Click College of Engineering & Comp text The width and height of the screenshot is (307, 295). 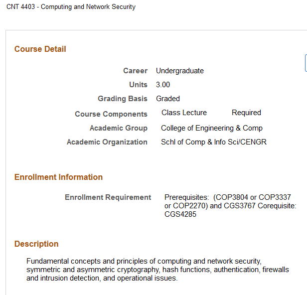coord(212,128)
